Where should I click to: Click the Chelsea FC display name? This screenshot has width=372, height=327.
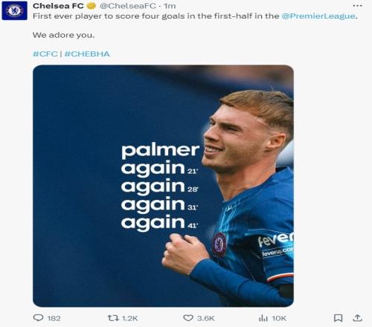58,6
